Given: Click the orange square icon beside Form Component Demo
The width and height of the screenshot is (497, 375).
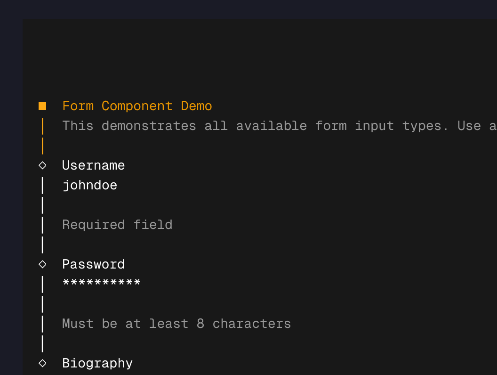Looking at the screenshot, I should [x=42, y=106].
